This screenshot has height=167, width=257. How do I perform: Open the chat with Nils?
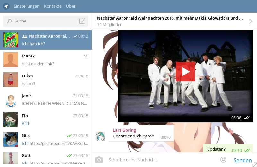point(46,139)
